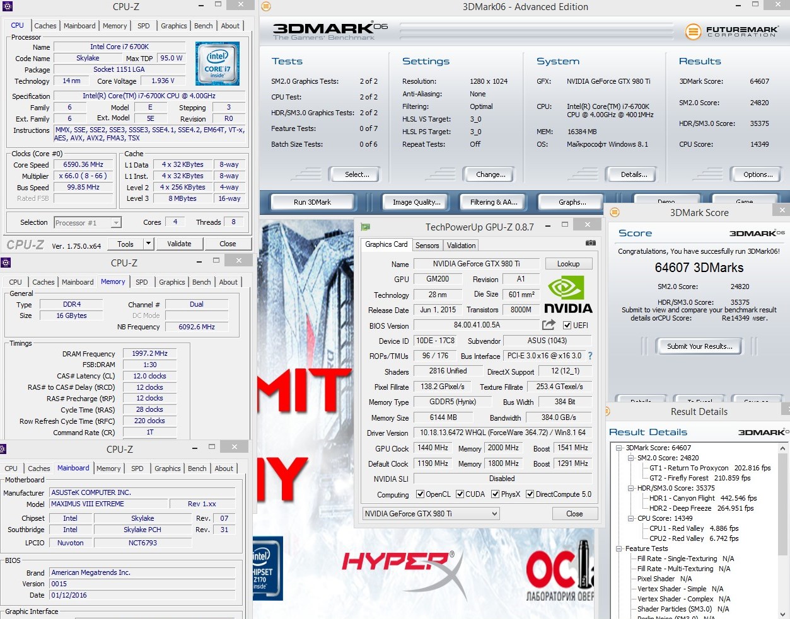Switch to Sensors tab in GPU-Z

point(427,246)
